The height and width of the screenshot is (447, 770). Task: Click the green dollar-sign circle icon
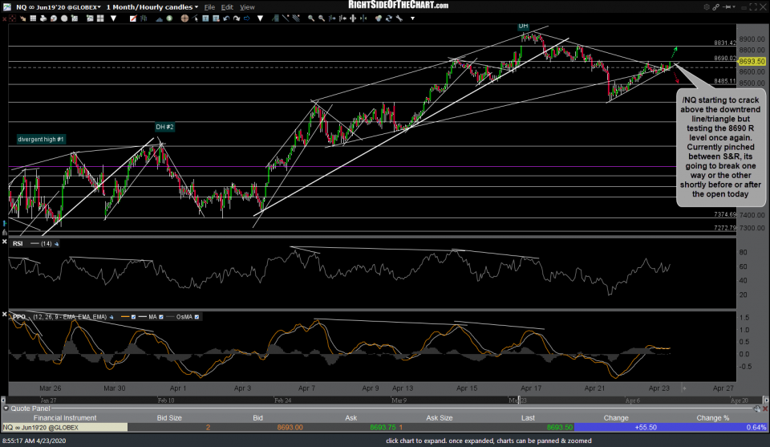169,18
